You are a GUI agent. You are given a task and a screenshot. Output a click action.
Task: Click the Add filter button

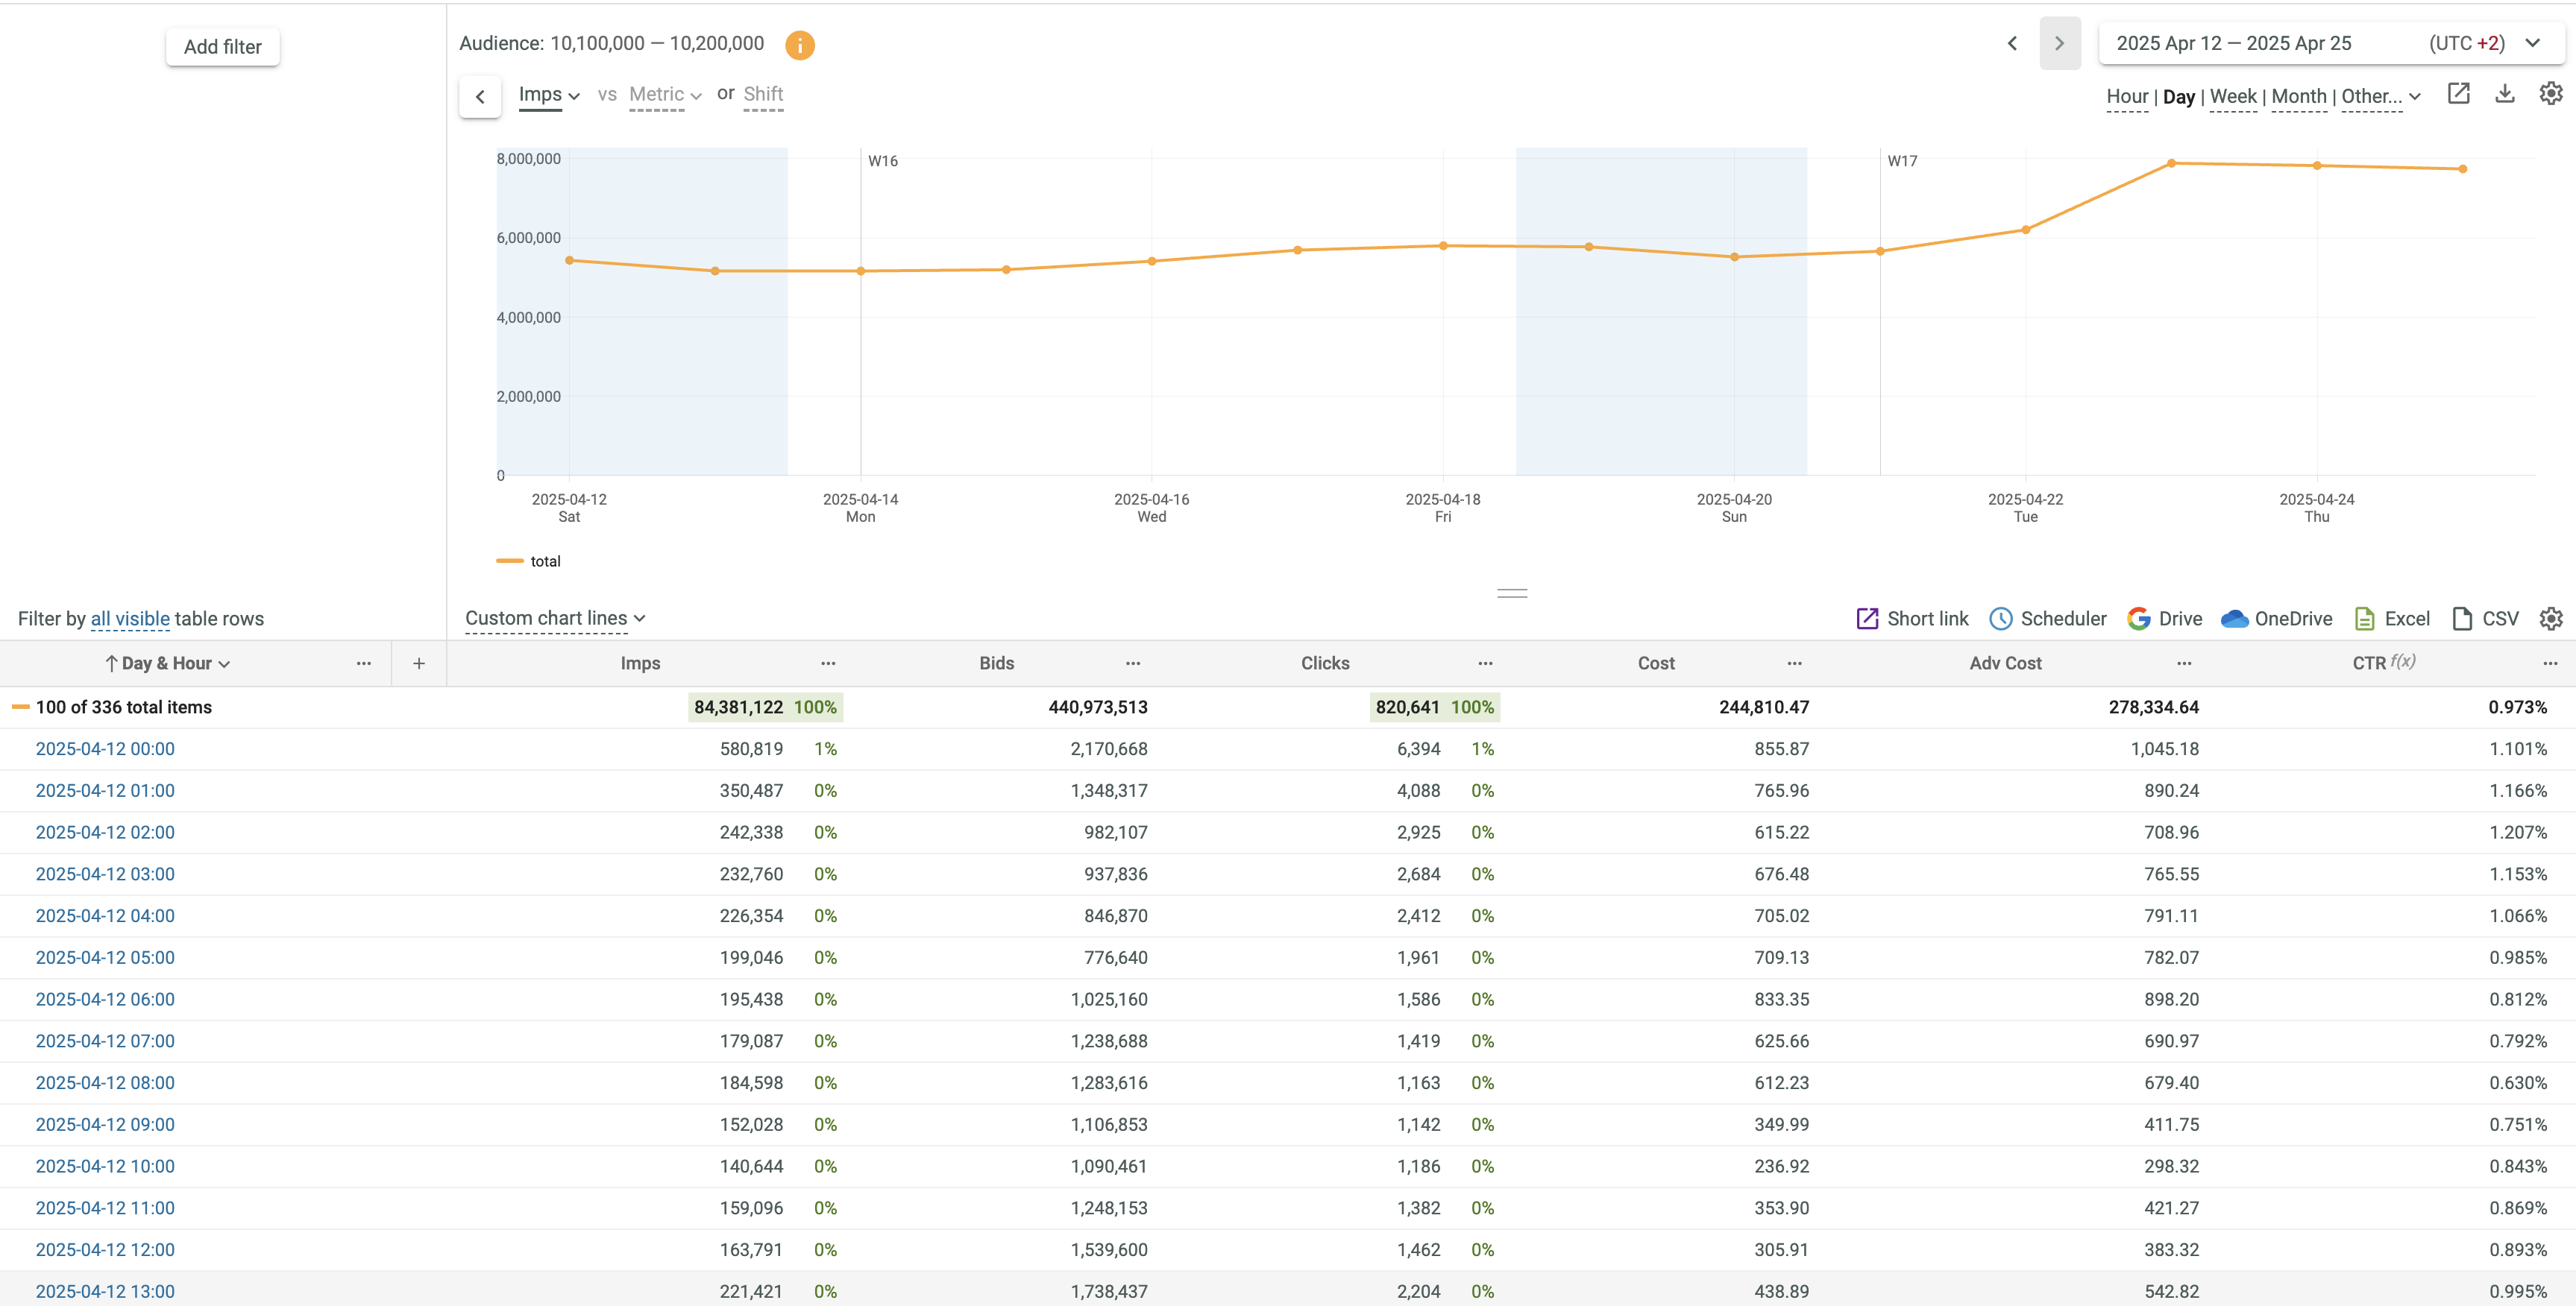click(x=222, y=47)
